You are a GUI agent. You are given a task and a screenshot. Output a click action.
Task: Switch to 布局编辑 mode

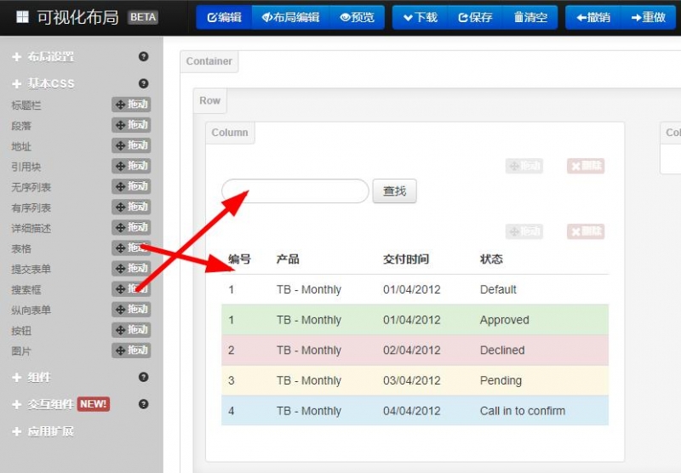[290, 17]
